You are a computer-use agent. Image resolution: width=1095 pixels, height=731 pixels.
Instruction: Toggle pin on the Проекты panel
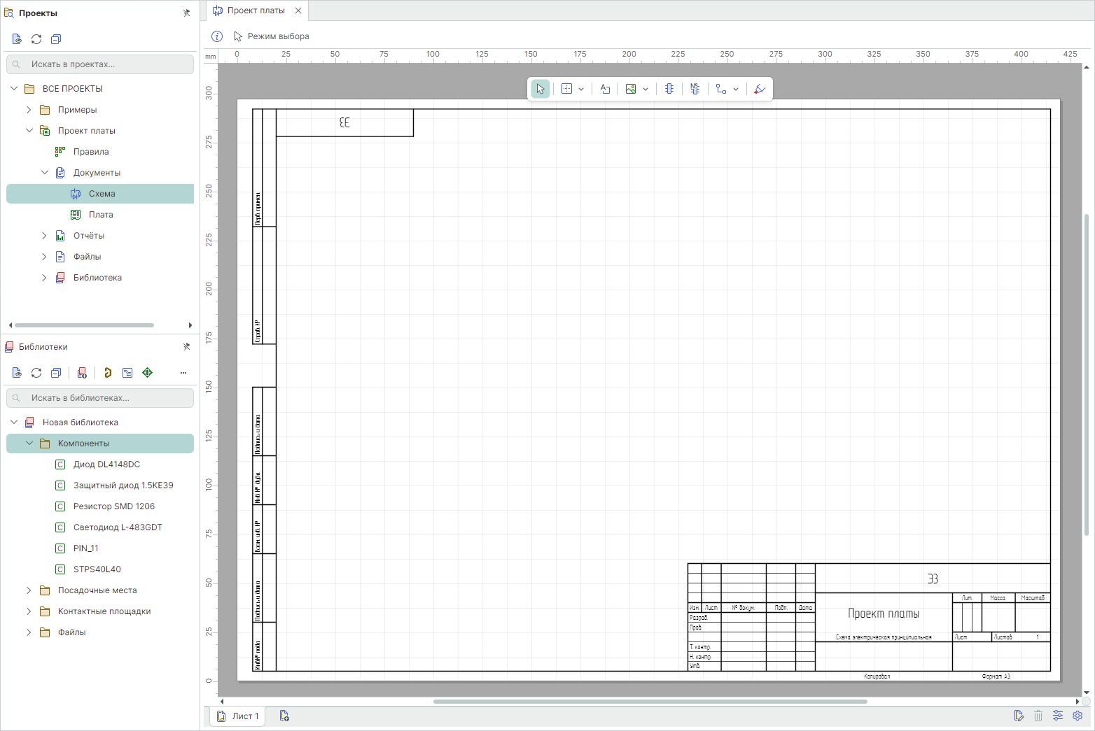pyautogui.click(x=186, y=13)
